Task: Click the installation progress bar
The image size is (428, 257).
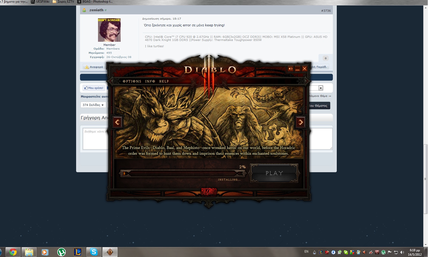Action: 182,173
